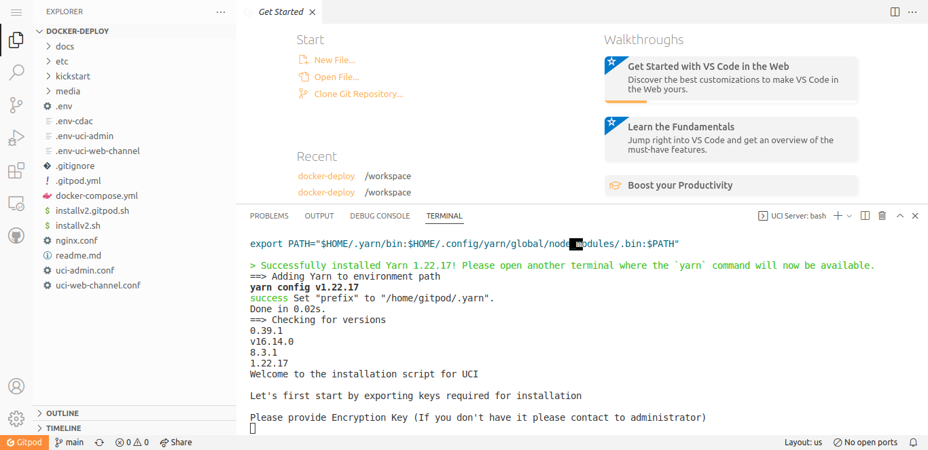928x450 pixels.
Task: Click the Gitpod status bar button
Action: click(24, 443)
